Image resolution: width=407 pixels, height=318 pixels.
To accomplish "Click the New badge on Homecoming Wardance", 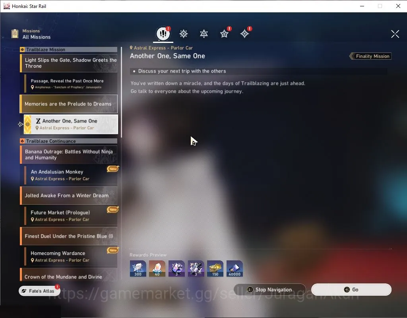I will click(112, 250).
